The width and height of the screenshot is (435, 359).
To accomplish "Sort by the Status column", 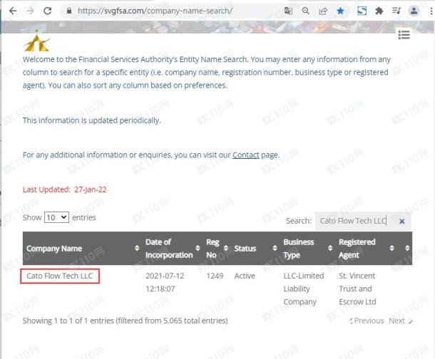I will 255,248.
